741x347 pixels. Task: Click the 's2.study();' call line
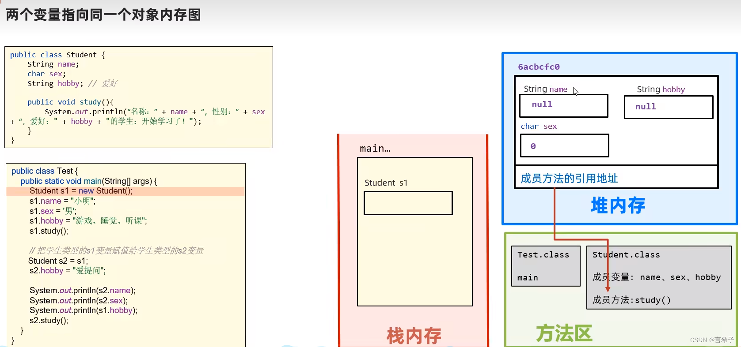49,321
